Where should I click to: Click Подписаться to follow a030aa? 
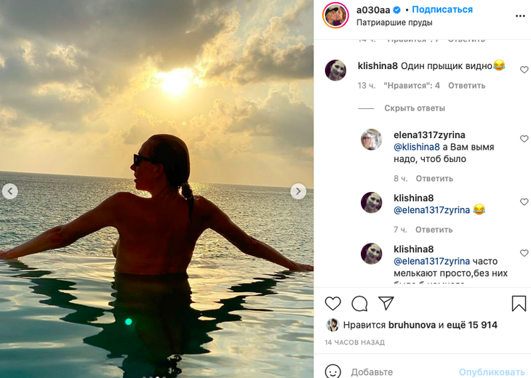[x=442, y=9]
